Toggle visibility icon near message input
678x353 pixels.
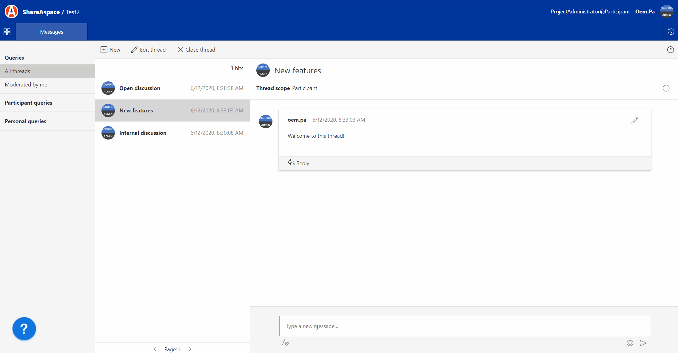coord(630,343)
